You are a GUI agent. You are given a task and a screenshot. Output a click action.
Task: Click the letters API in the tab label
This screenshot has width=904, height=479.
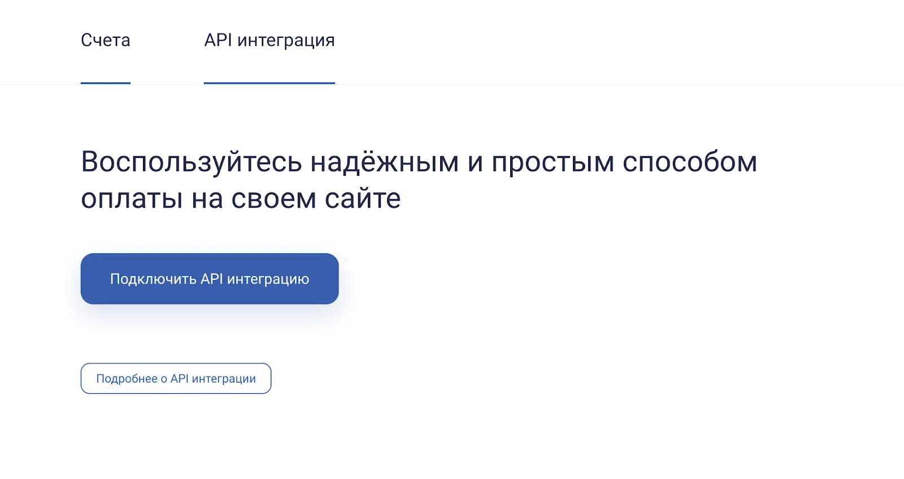click(218, 41)
